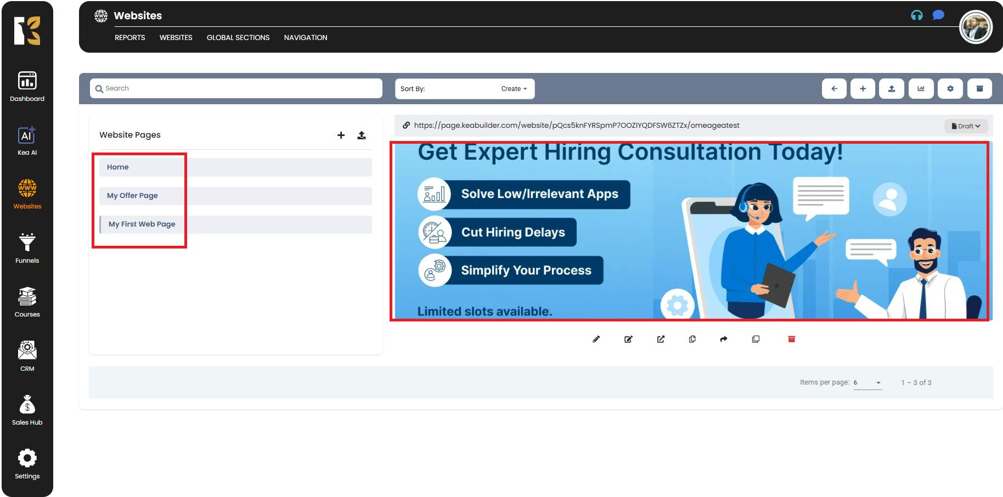Click the gear settings button in toolbar
The image size is (1003, 497).
[x=950, y=89]
